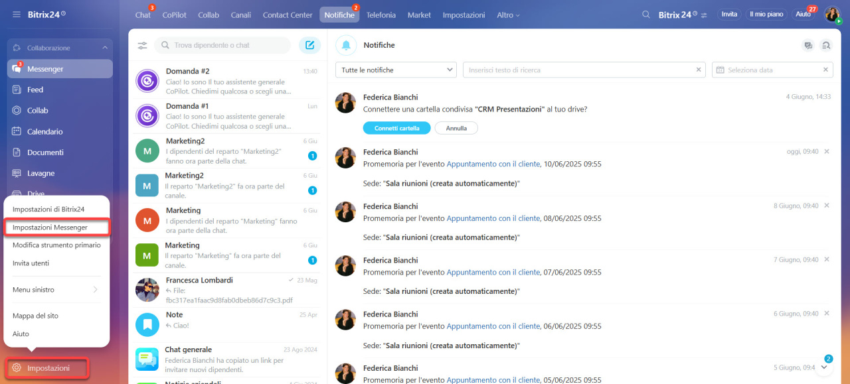The image size is (850, 384).
Task: Click the Impostazioni gear at sidebar bottom
Action: 17,368
